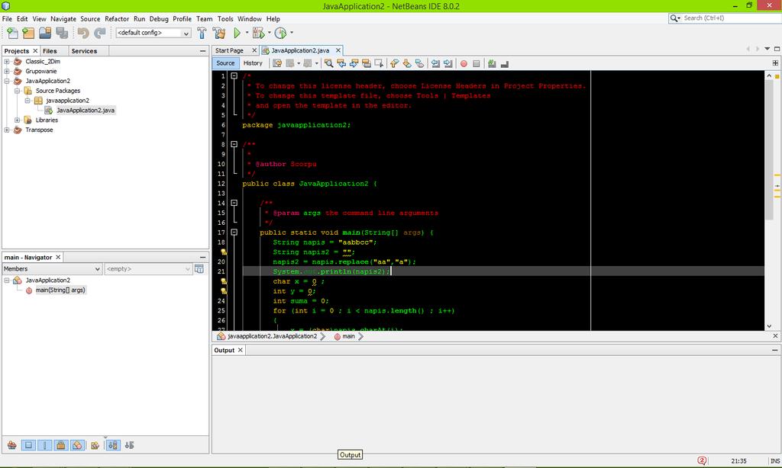Run the project with the green play icon
This screenshot has width=782, height=468.
[237, 33]
